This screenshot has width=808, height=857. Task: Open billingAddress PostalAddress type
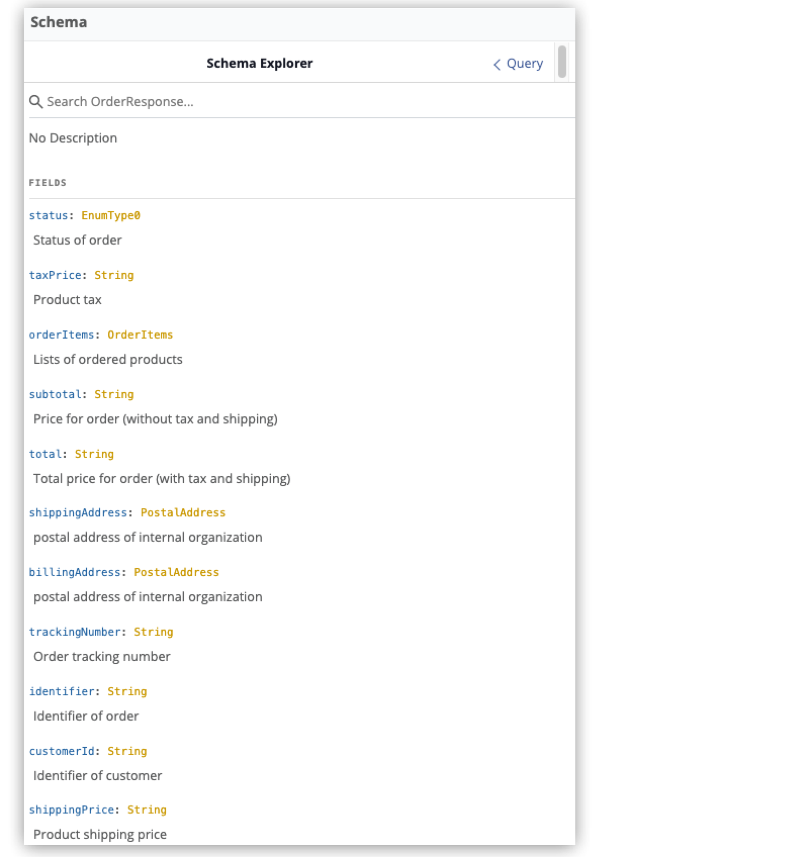pos(176,573)
